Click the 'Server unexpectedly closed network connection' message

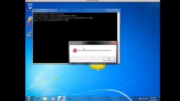coord(94,50)
